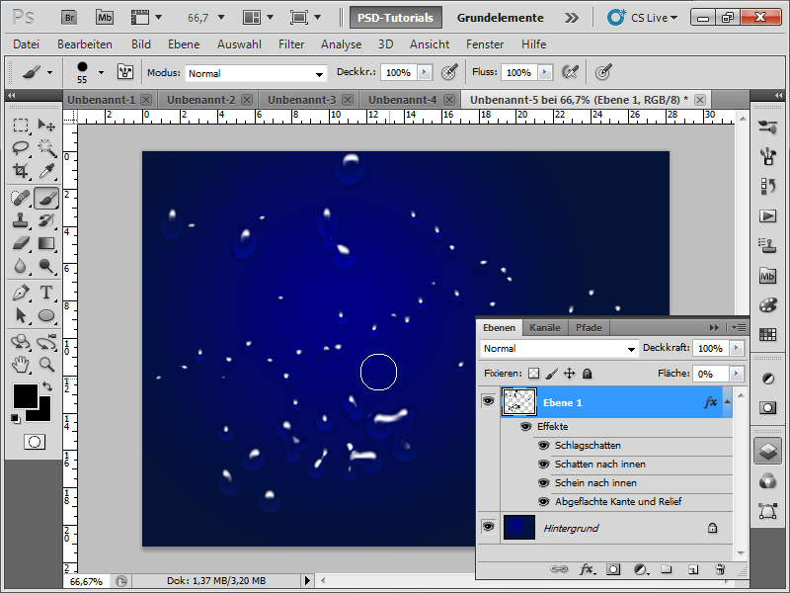
Task: Select the Rectangular Marquee tool
Action: click(x=21, y=126)
